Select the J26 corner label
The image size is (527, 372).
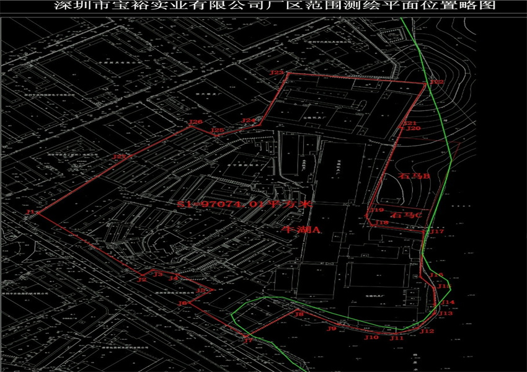point(195,122)
